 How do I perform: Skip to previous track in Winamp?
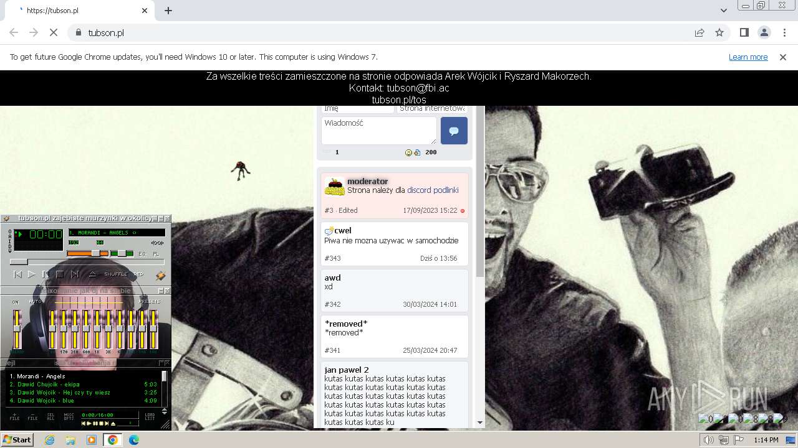[x=17, y=274]
